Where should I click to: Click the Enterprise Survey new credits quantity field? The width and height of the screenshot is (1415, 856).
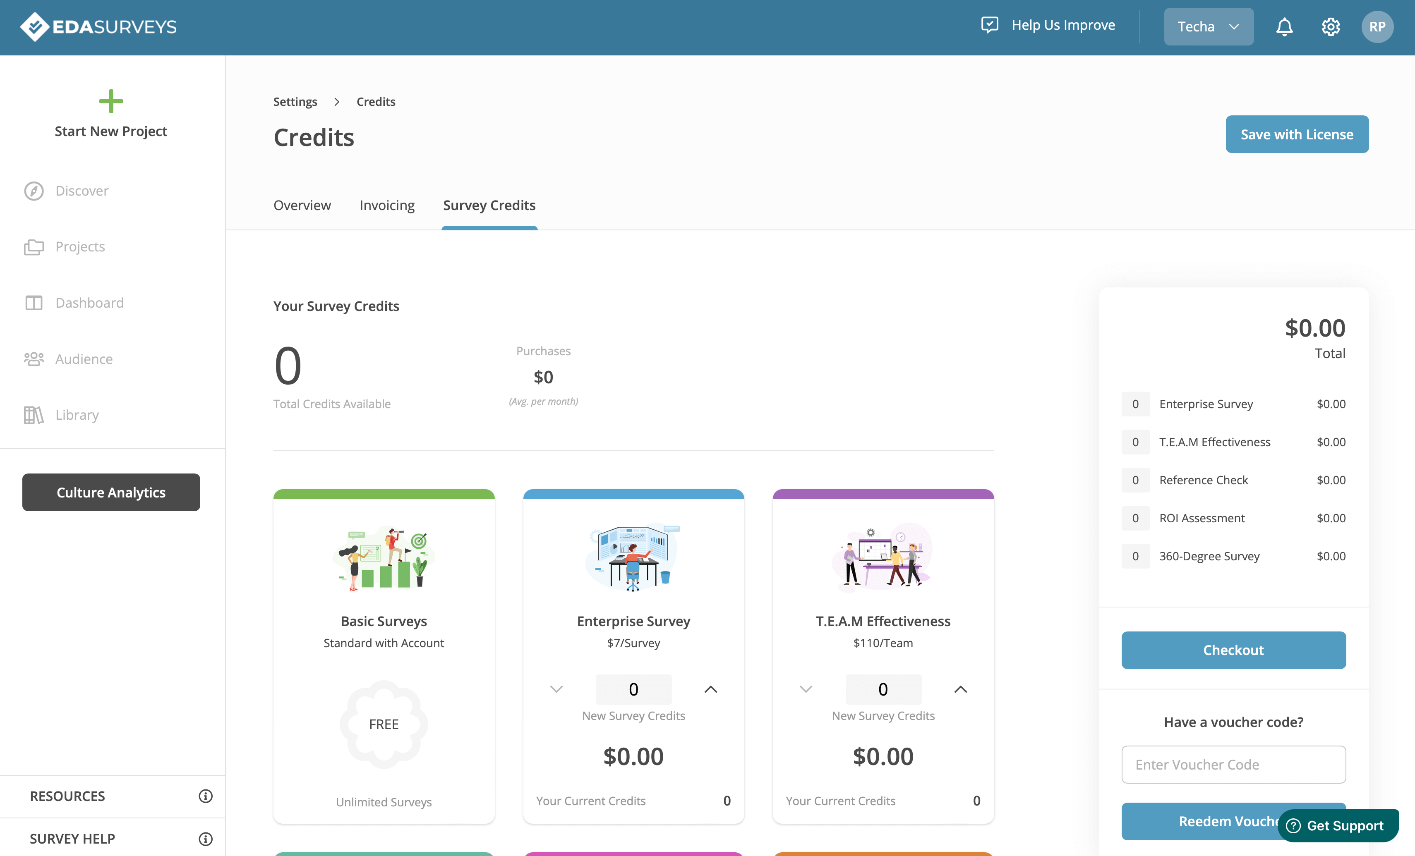click(633, 689)
